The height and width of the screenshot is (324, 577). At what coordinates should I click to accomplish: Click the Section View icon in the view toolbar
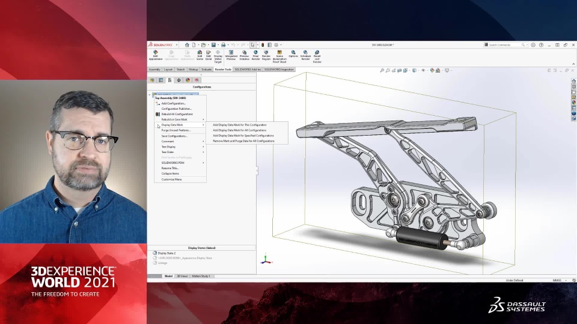[400, 70]
